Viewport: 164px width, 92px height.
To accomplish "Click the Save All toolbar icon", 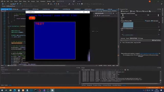I will pos(15,4).
